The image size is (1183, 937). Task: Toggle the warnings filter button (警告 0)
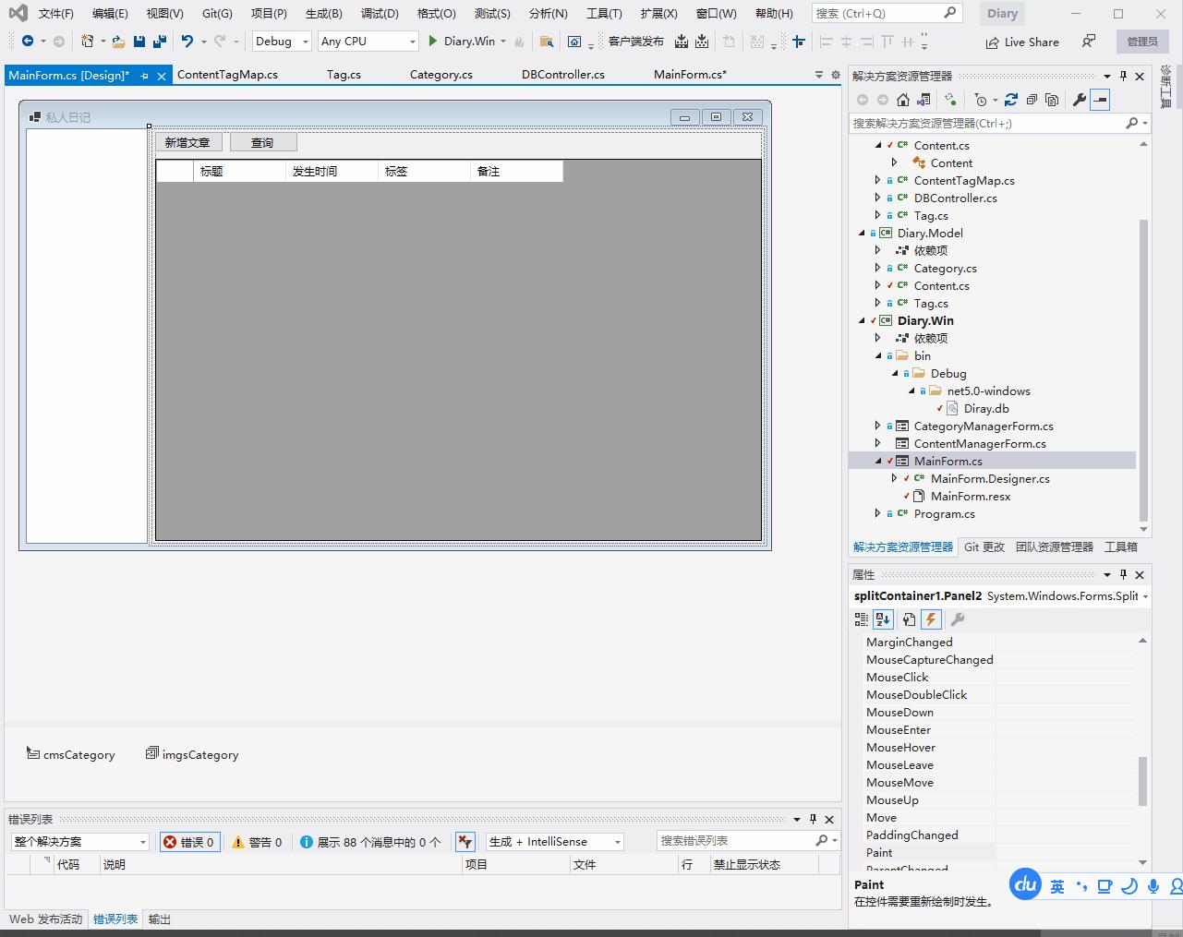(x=258, y=842)
